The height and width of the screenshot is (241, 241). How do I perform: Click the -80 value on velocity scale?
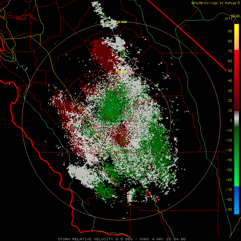229,200
